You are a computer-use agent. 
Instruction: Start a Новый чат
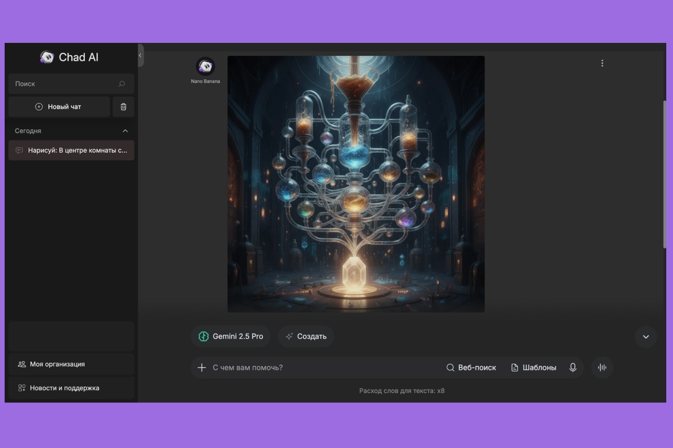[x=59, y=107]
